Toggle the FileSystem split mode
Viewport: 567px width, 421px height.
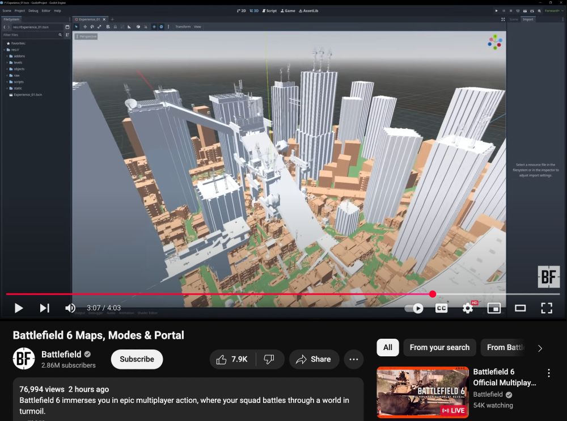[67, 27]
